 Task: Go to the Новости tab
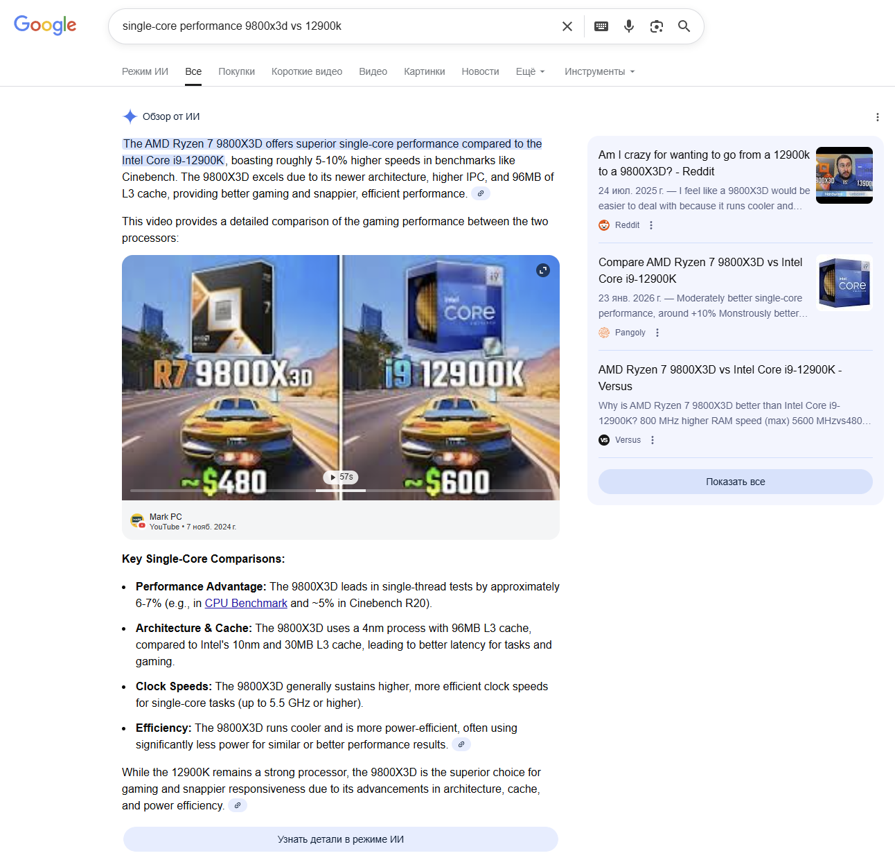(x=481, y=71)
